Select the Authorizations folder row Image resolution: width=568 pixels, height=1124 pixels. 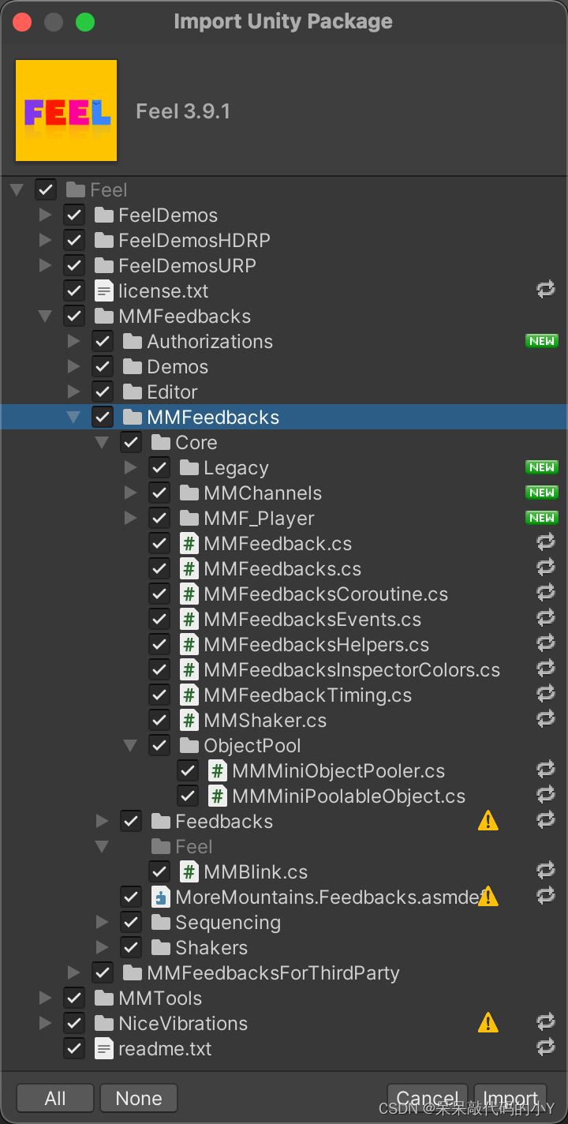(284, 342)
